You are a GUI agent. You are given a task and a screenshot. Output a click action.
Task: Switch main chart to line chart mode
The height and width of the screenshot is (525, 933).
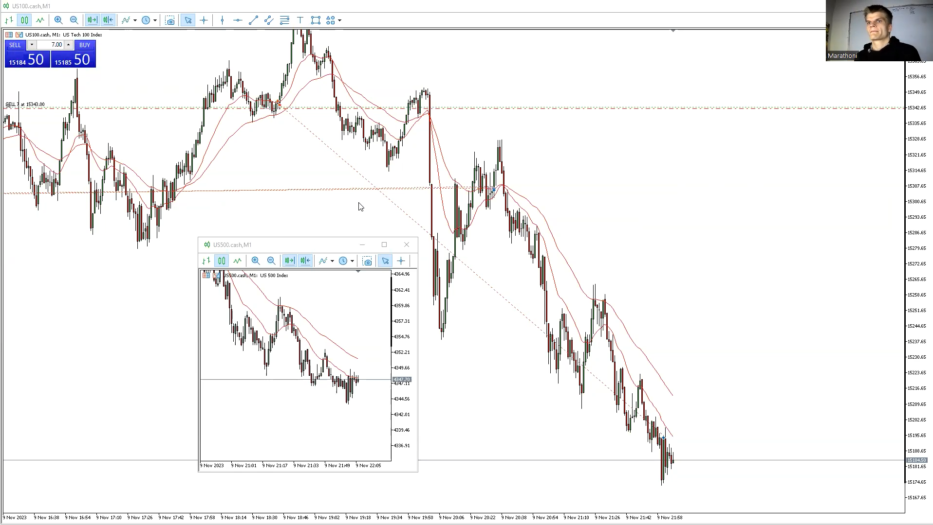[x=40, y=20]
